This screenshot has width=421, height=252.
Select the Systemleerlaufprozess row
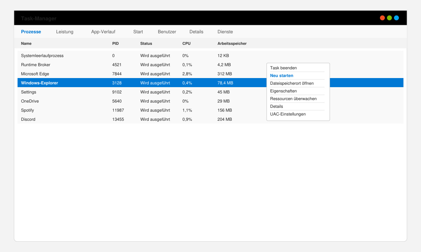click(x=210, y=56)
